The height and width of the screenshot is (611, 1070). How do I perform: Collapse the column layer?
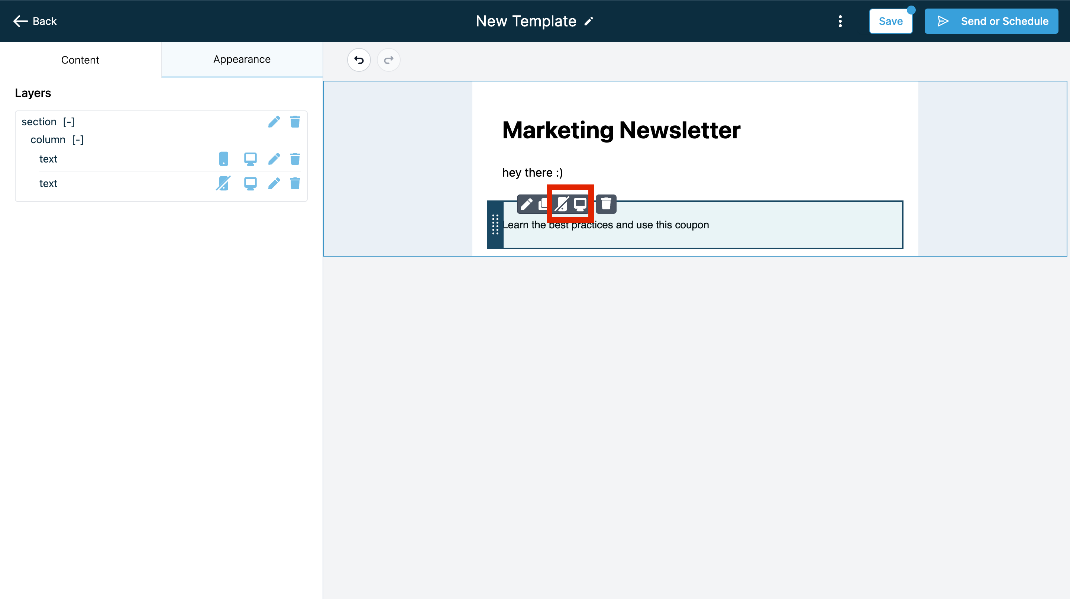[x=78, y=140]
